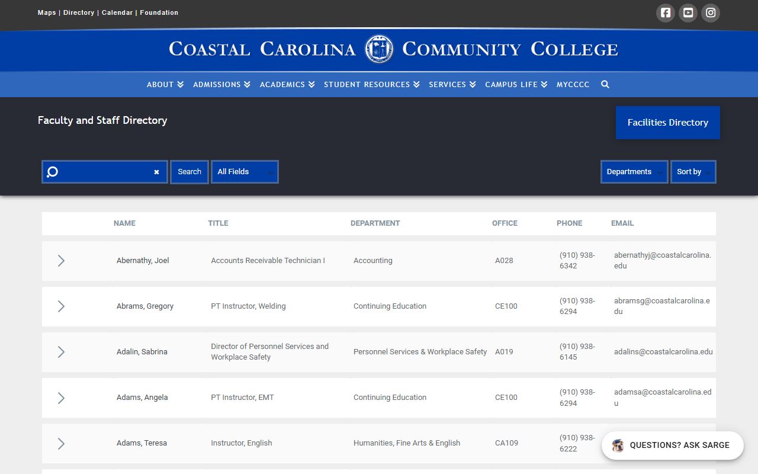Screen dimensions: 758x474
Task: Click the Email column header
Action: pos(622,223)
